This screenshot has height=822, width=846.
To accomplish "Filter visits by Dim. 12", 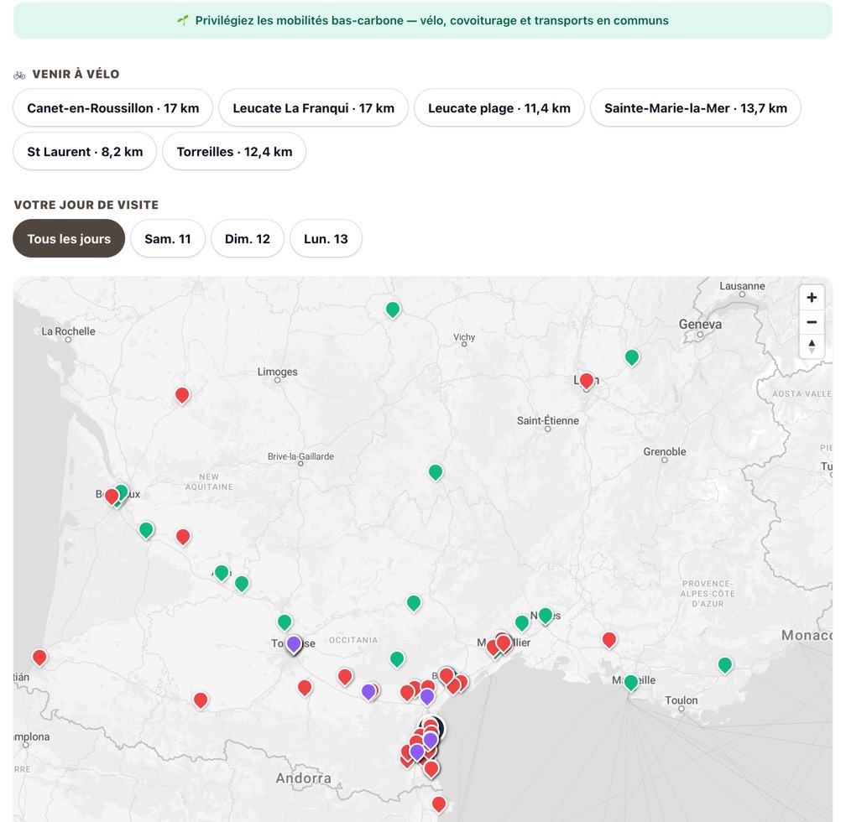I will pos(247,238).
